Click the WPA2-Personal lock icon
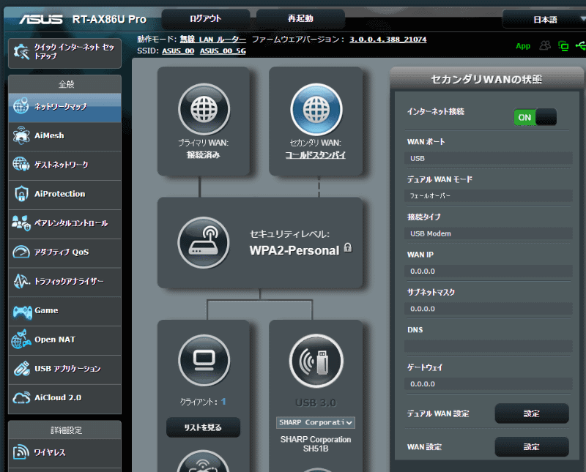 348,248
